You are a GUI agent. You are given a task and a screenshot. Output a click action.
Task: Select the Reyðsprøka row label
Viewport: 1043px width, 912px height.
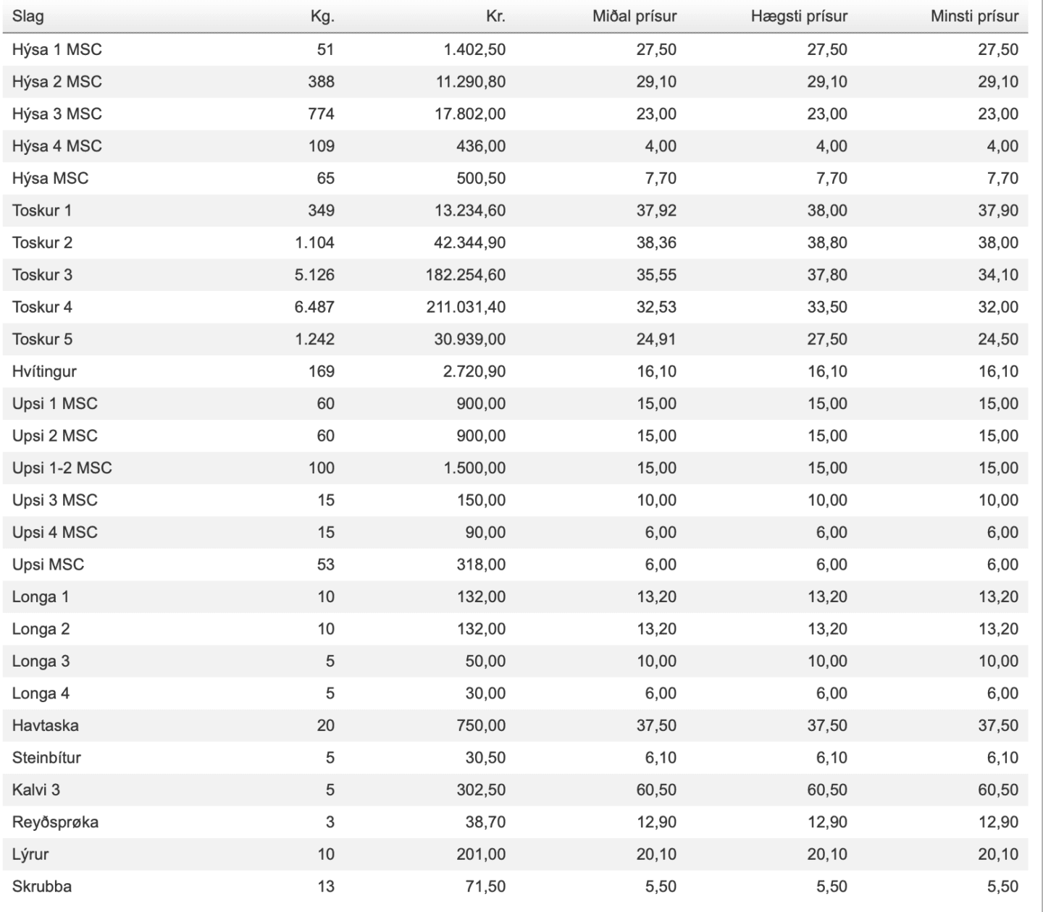[55, 822]
